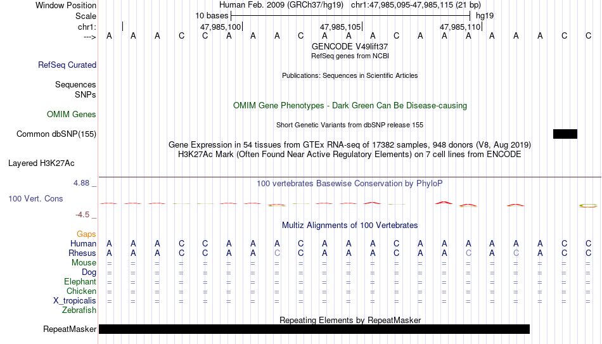
Task: Click the RefSeq Curated track label
Action: (x=67, y=65)
